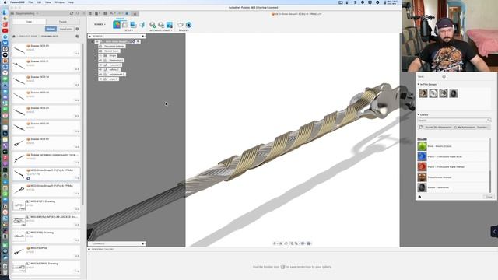Pick the red translucent plastic sphere
Viewport: 498px width, 280px height.
(422, 166)
